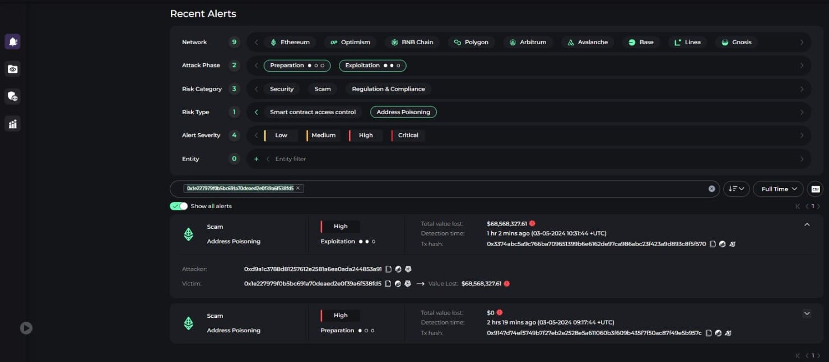The width and height of the screenshot is (829, 362).
Task: Collapse the $68,568,327.61 Exploitation alert
Action: (807, 224)
